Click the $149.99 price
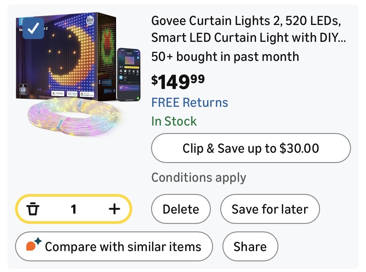 pos(178,82)
